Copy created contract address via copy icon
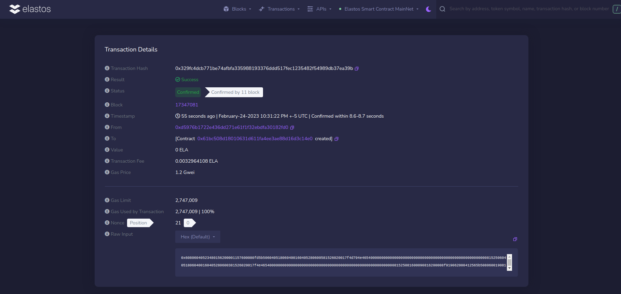This screenshot has width=621, height=294. [x=336, y=139]
